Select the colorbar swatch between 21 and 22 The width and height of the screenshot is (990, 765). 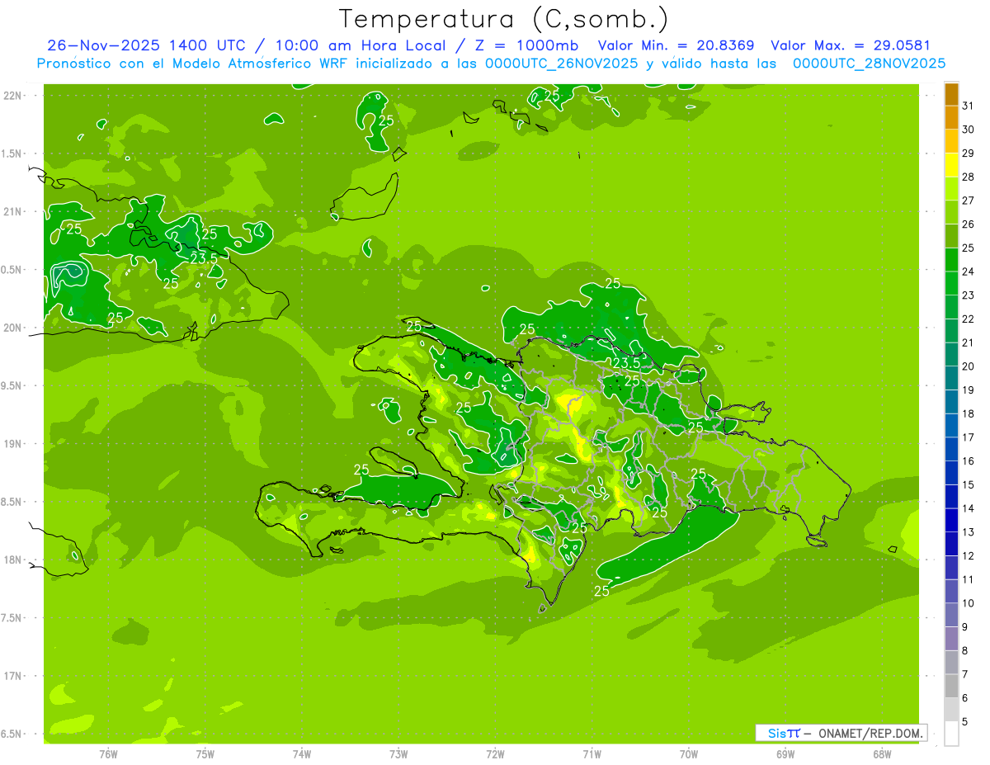coord(951,331)
